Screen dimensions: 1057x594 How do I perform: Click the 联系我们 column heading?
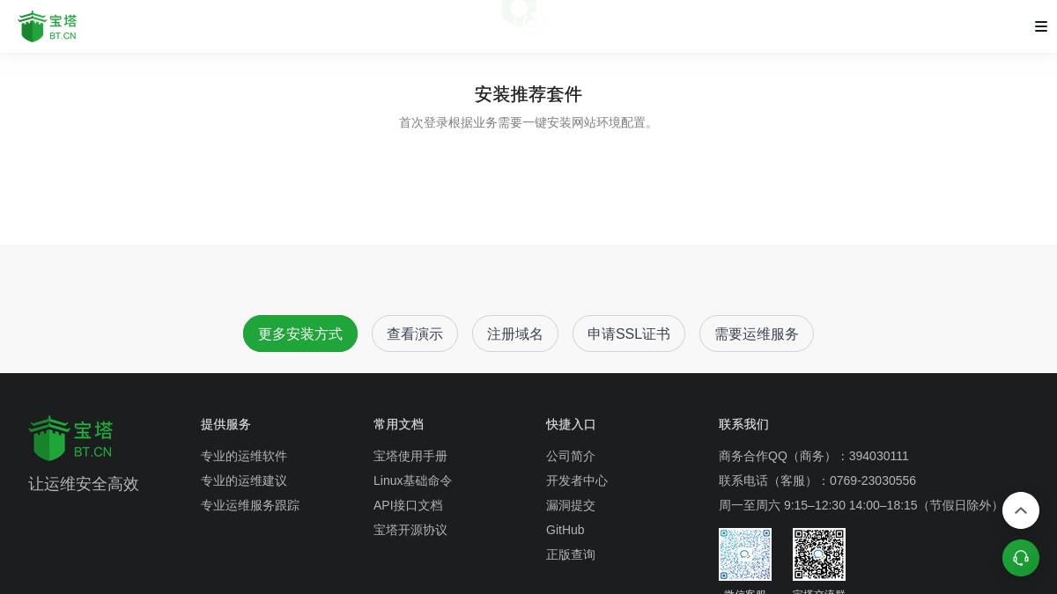click(x=743, y=424)
